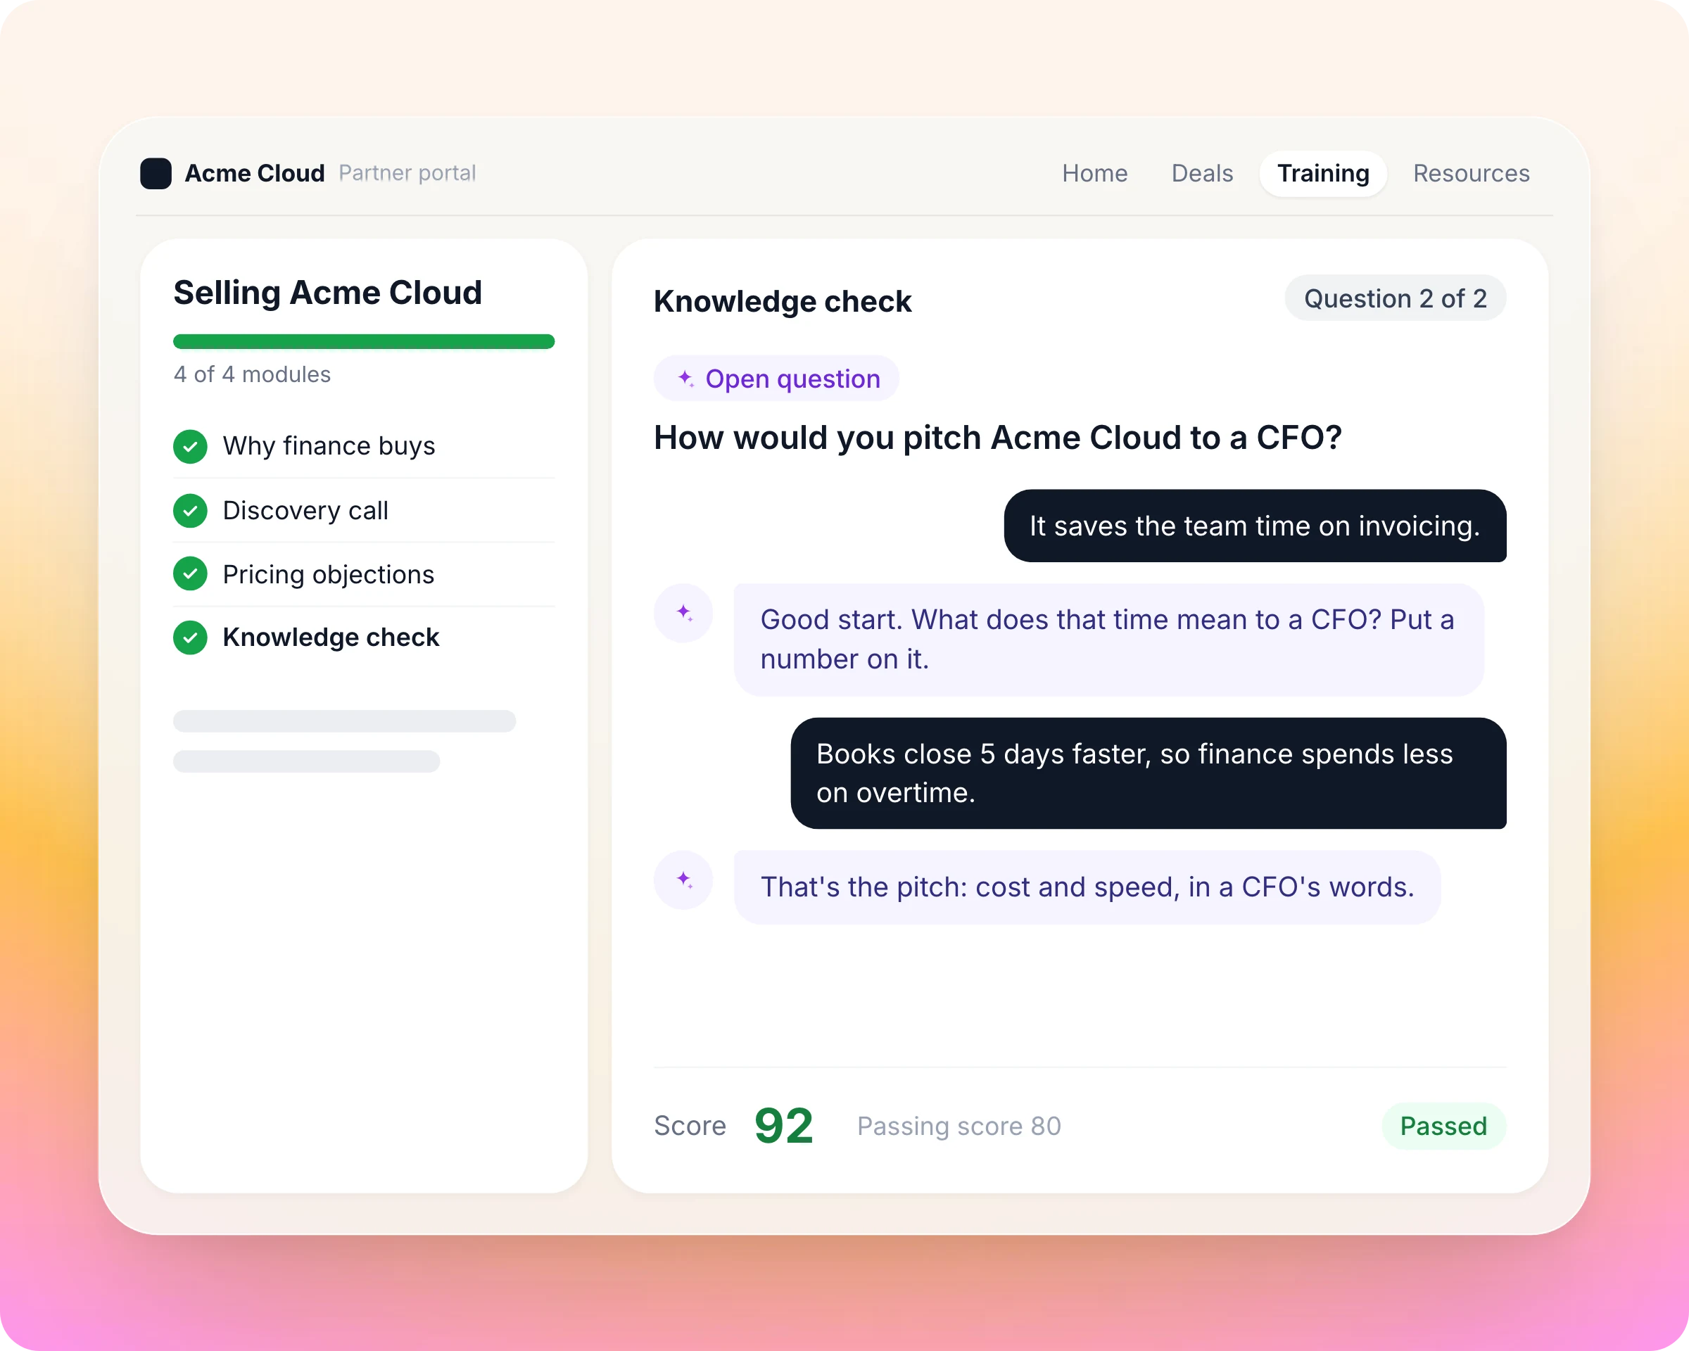Click the Open question label text
Image resolution: width=1689 pixels, height=1351 pixels.
pyautogui.click(x=793, y=379)
